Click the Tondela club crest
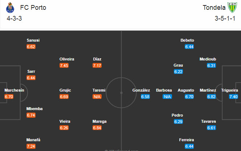Screen dimensions: 241x151 point(231,8)
